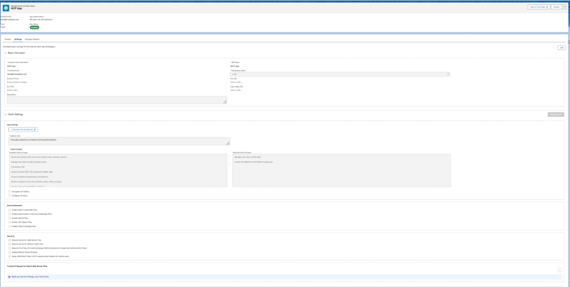Switch to the Policies tab
The height and width of the screenshot is (287, 570).
[8, 40]
